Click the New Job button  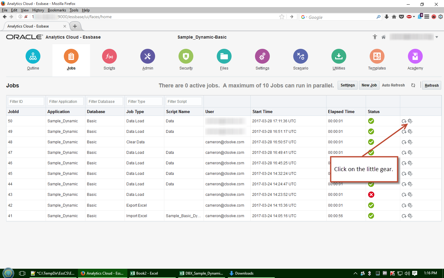369,85
